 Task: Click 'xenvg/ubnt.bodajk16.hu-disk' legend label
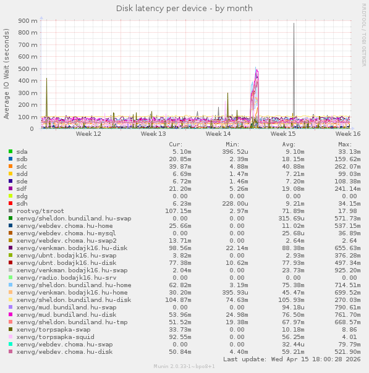66,263
